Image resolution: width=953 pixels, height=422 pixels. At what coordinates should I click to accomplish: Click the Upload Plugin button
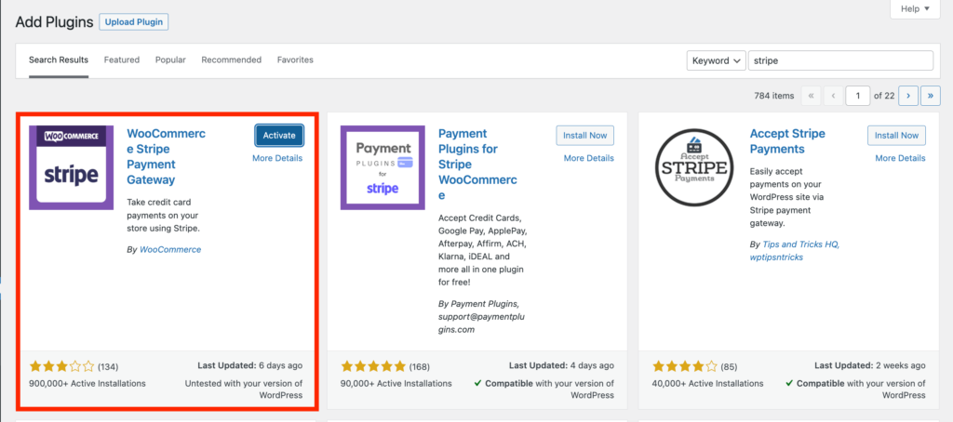coord(134,22)
